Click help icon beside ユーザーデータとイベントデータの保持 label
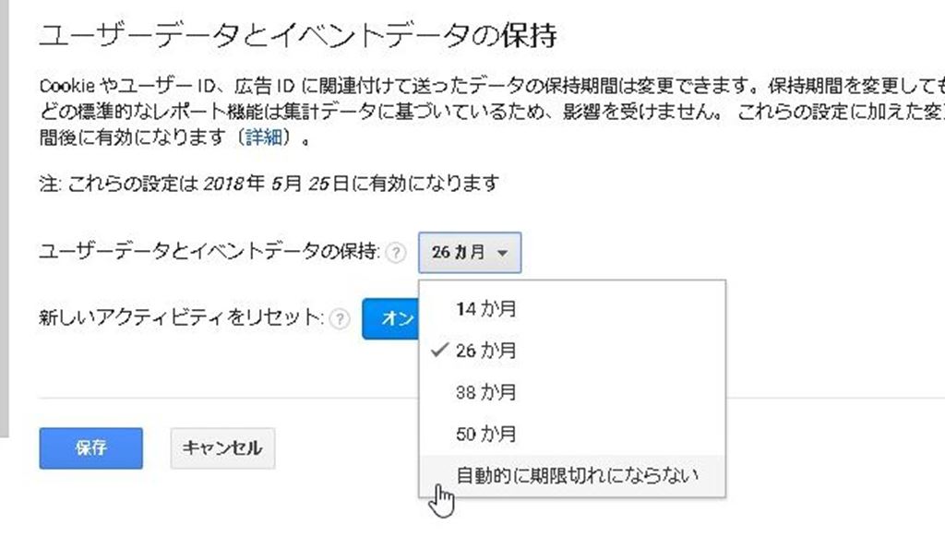945x537 pixels. point(396,253)
